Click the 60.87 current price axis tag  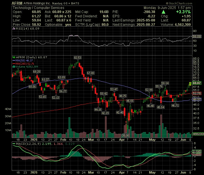(x=197, y=83)
